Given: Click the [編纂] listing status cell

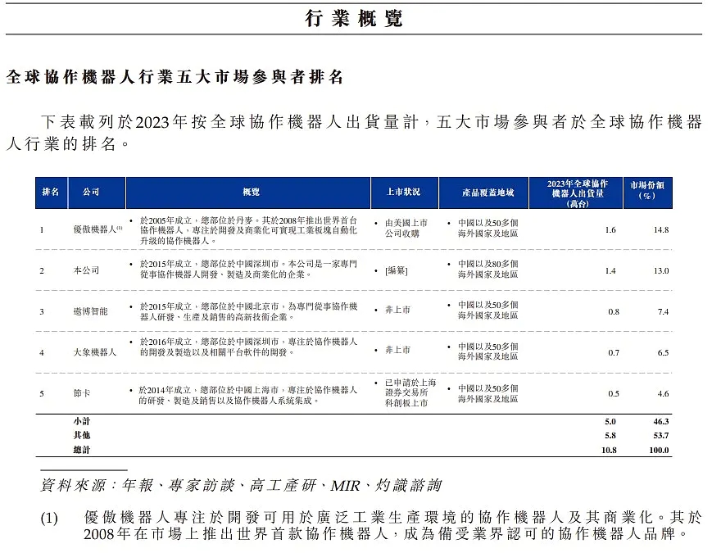Looking at the screenshot, I should click(397, 270).
